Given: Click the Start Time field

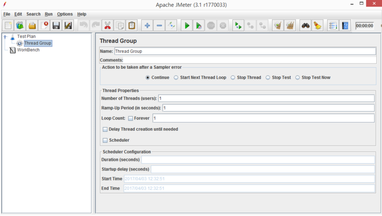Looking at the screenshot, I should [x=249, y=179].
